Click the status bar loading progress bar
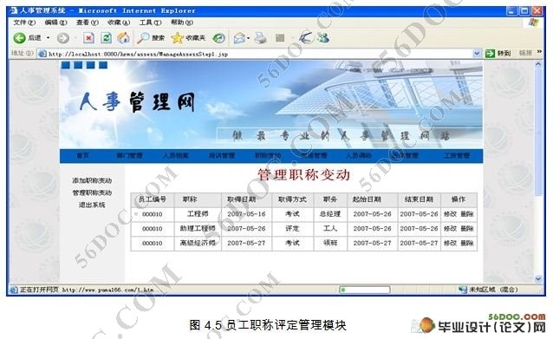The image size is (553, 339). pos(365,290)
